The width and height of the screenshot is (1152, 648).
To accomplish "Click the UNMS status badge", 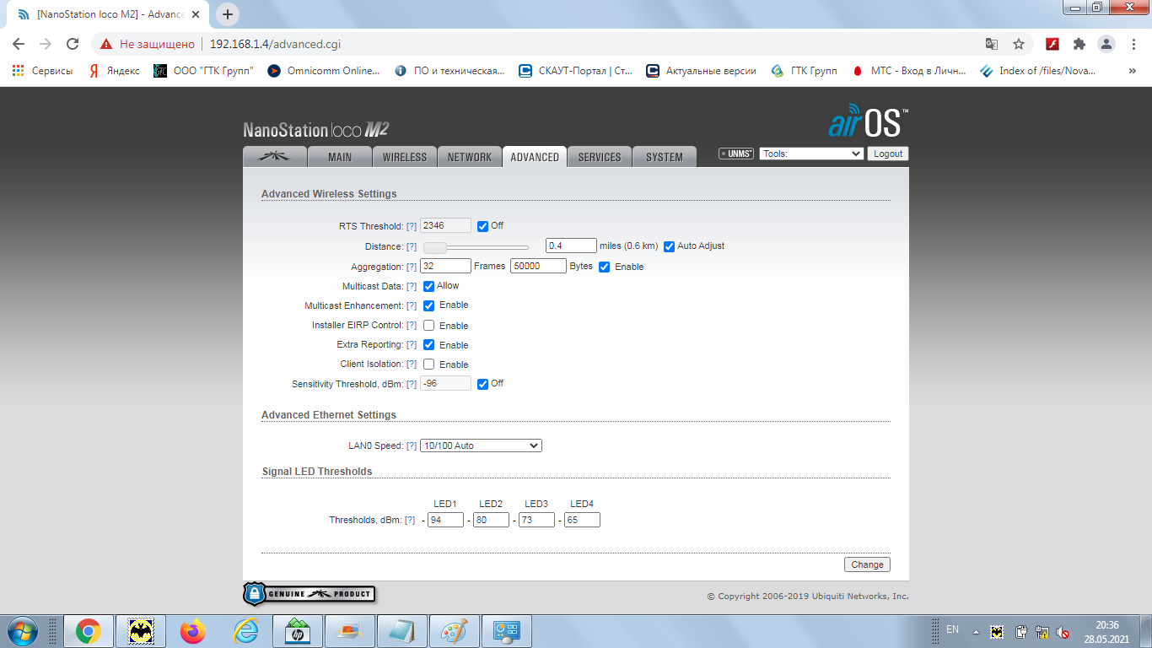I will pos(736,154).
